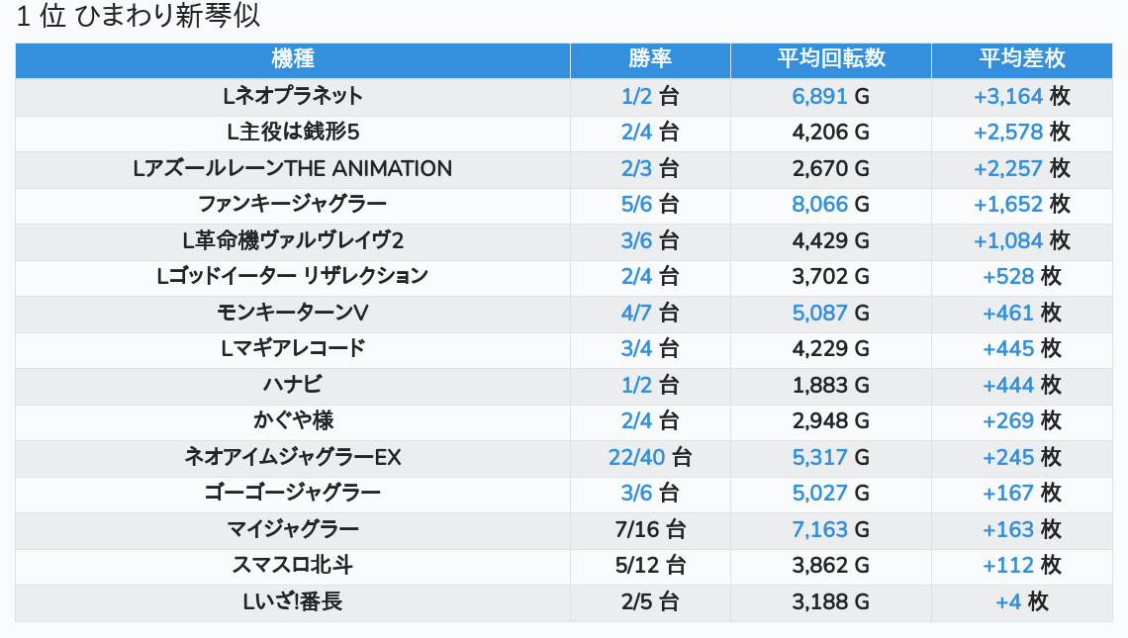Open the Lいざ!番長 machine entry
This screenshot has height=638, width=1128.
tap(293, 601)
